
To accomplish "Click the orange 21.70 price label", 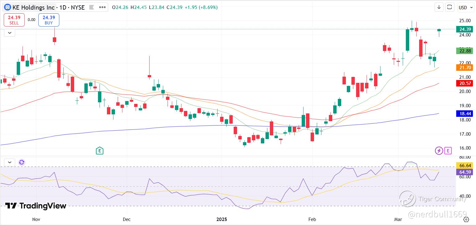I will pos(465,67).
